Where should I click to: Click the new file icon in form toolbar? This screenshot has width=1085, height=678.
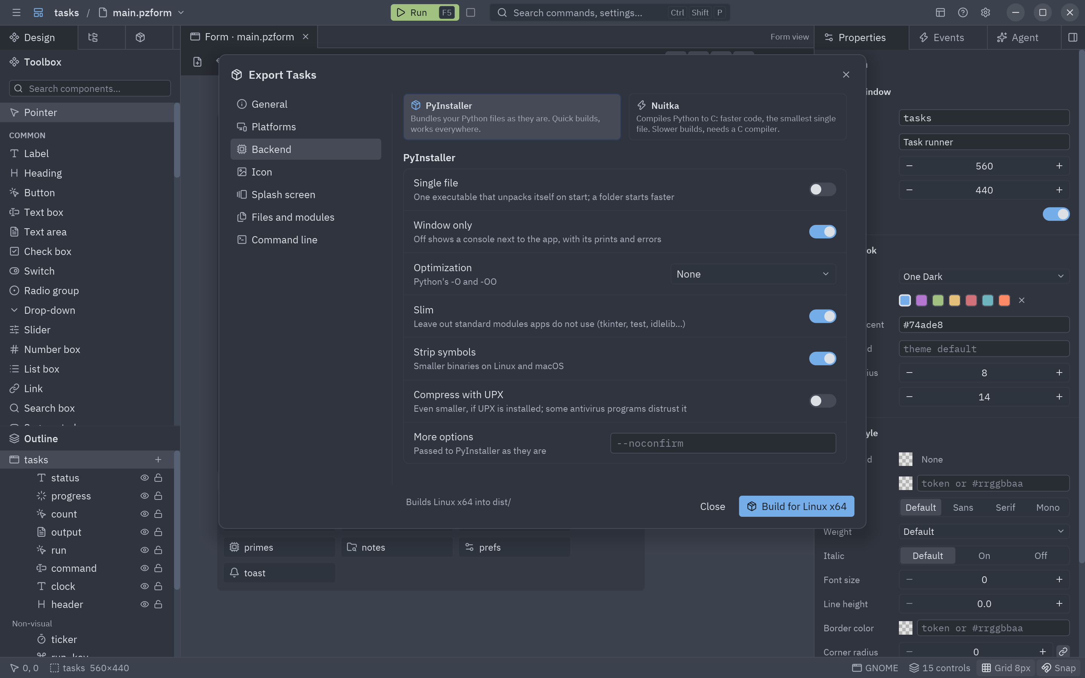[x=197, y=61]
